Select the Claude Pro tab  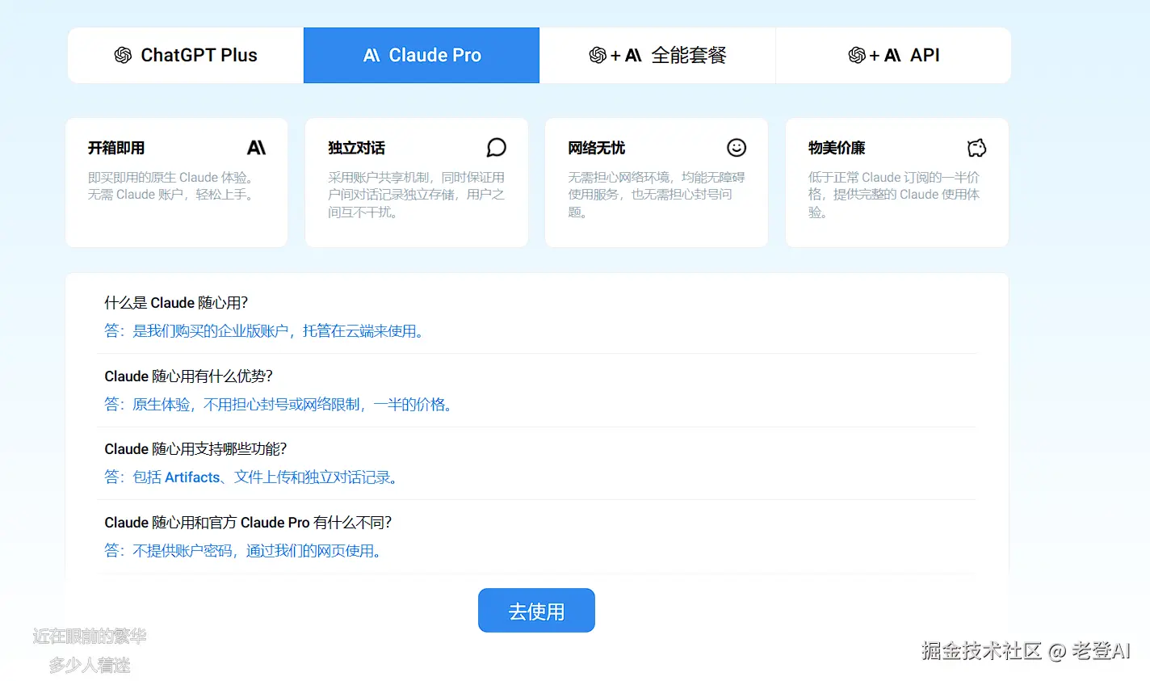pos(422,55)
